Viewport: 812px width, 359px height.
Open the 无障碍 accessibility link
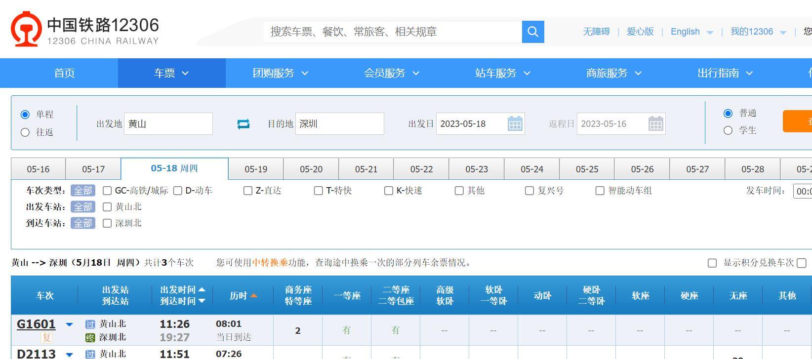pyautogui.click(x=596, y=32)
